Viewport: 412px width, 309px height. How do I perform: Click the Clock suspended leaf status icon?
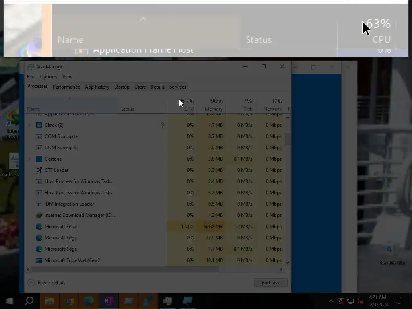pyautogui.click(x=163, y=125)
